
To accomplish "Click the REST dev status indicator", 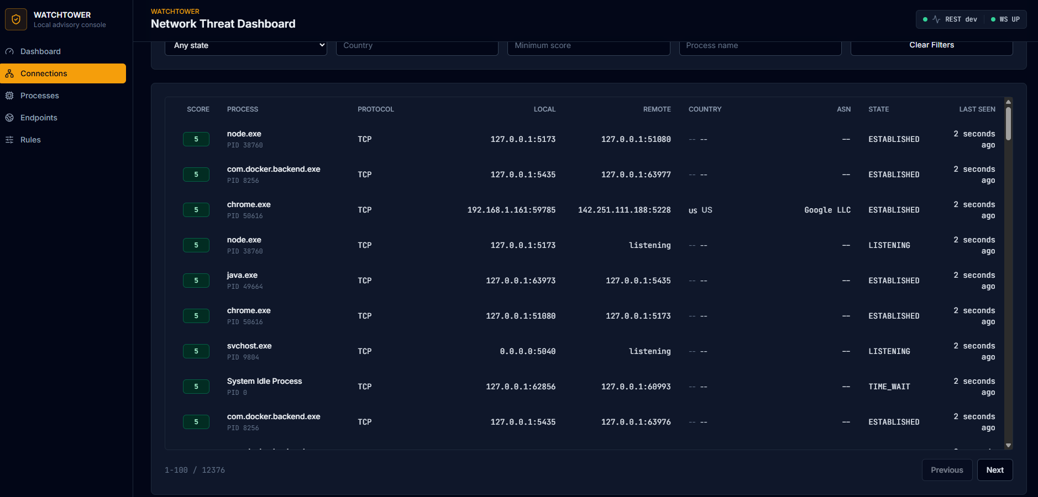I will (x=950, y=19).
